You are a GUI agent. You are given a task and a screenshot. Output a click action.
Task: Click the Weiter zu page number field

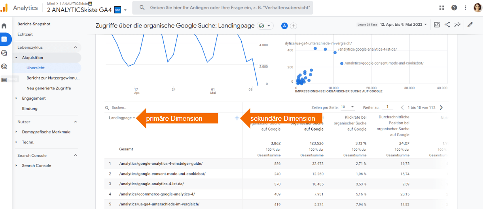pyautogui.click(x=387, y=107)
